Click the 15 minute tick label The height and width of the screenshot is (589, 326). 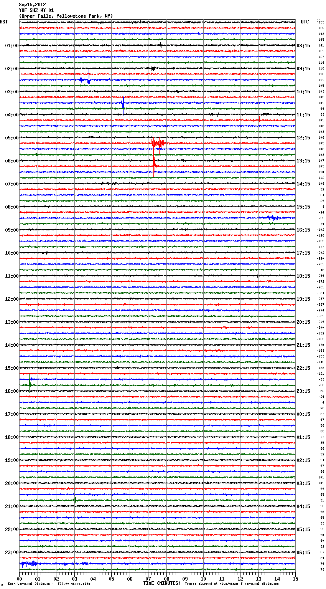pyautogui.click(x=295, y=579)
